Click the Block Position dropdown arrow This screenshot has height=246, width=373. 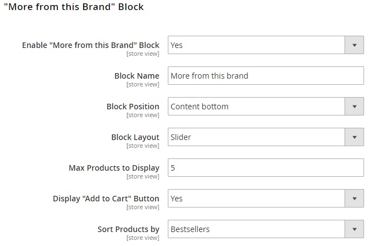tap(354, 107)
